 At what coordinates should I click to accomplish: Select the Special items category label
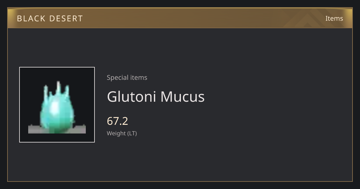(x=127, y=77)
